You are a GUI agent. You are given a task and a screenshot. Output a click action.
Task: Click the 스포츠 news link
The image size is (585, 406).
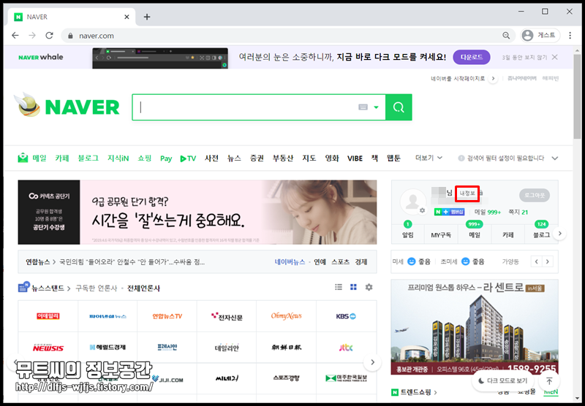pos(340,262)
